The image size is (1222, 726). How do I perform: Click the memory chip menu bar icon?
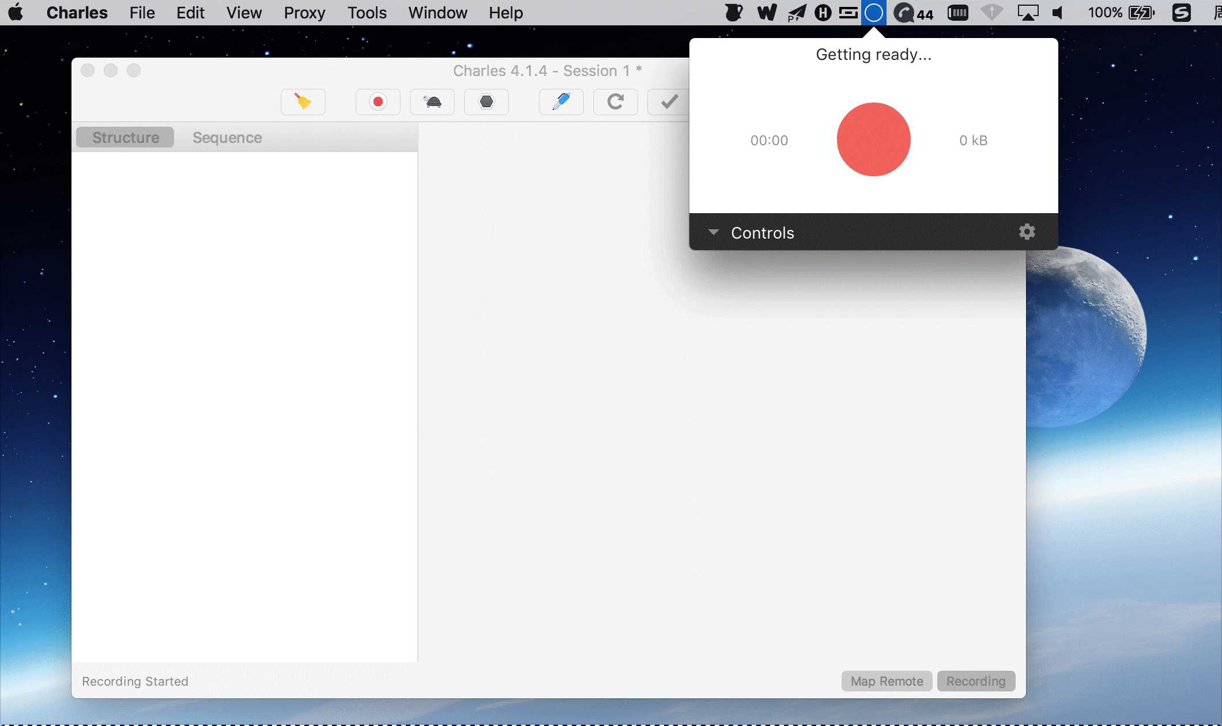tap(957, 12)
